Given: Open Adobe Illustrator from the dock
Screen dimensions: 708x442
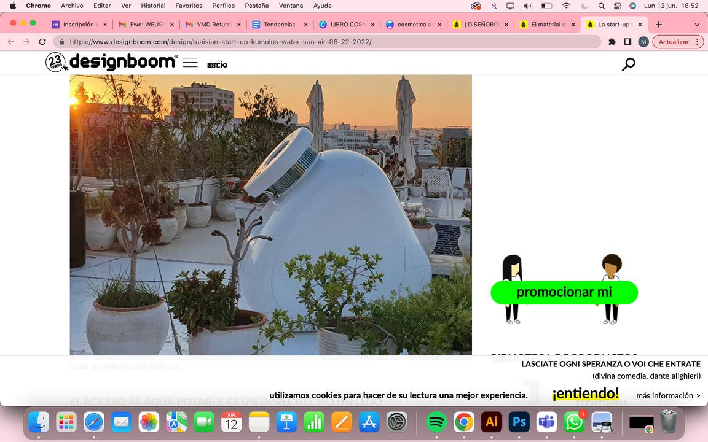Looking at the screenshot, I should pyautogui.click(x=491, y=422).
